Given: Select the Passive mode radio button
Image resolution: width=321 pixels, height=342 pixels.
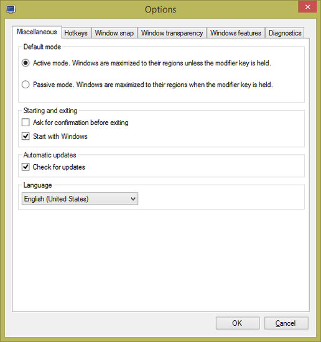Looking at the screenshot, I should click(26, 85).
